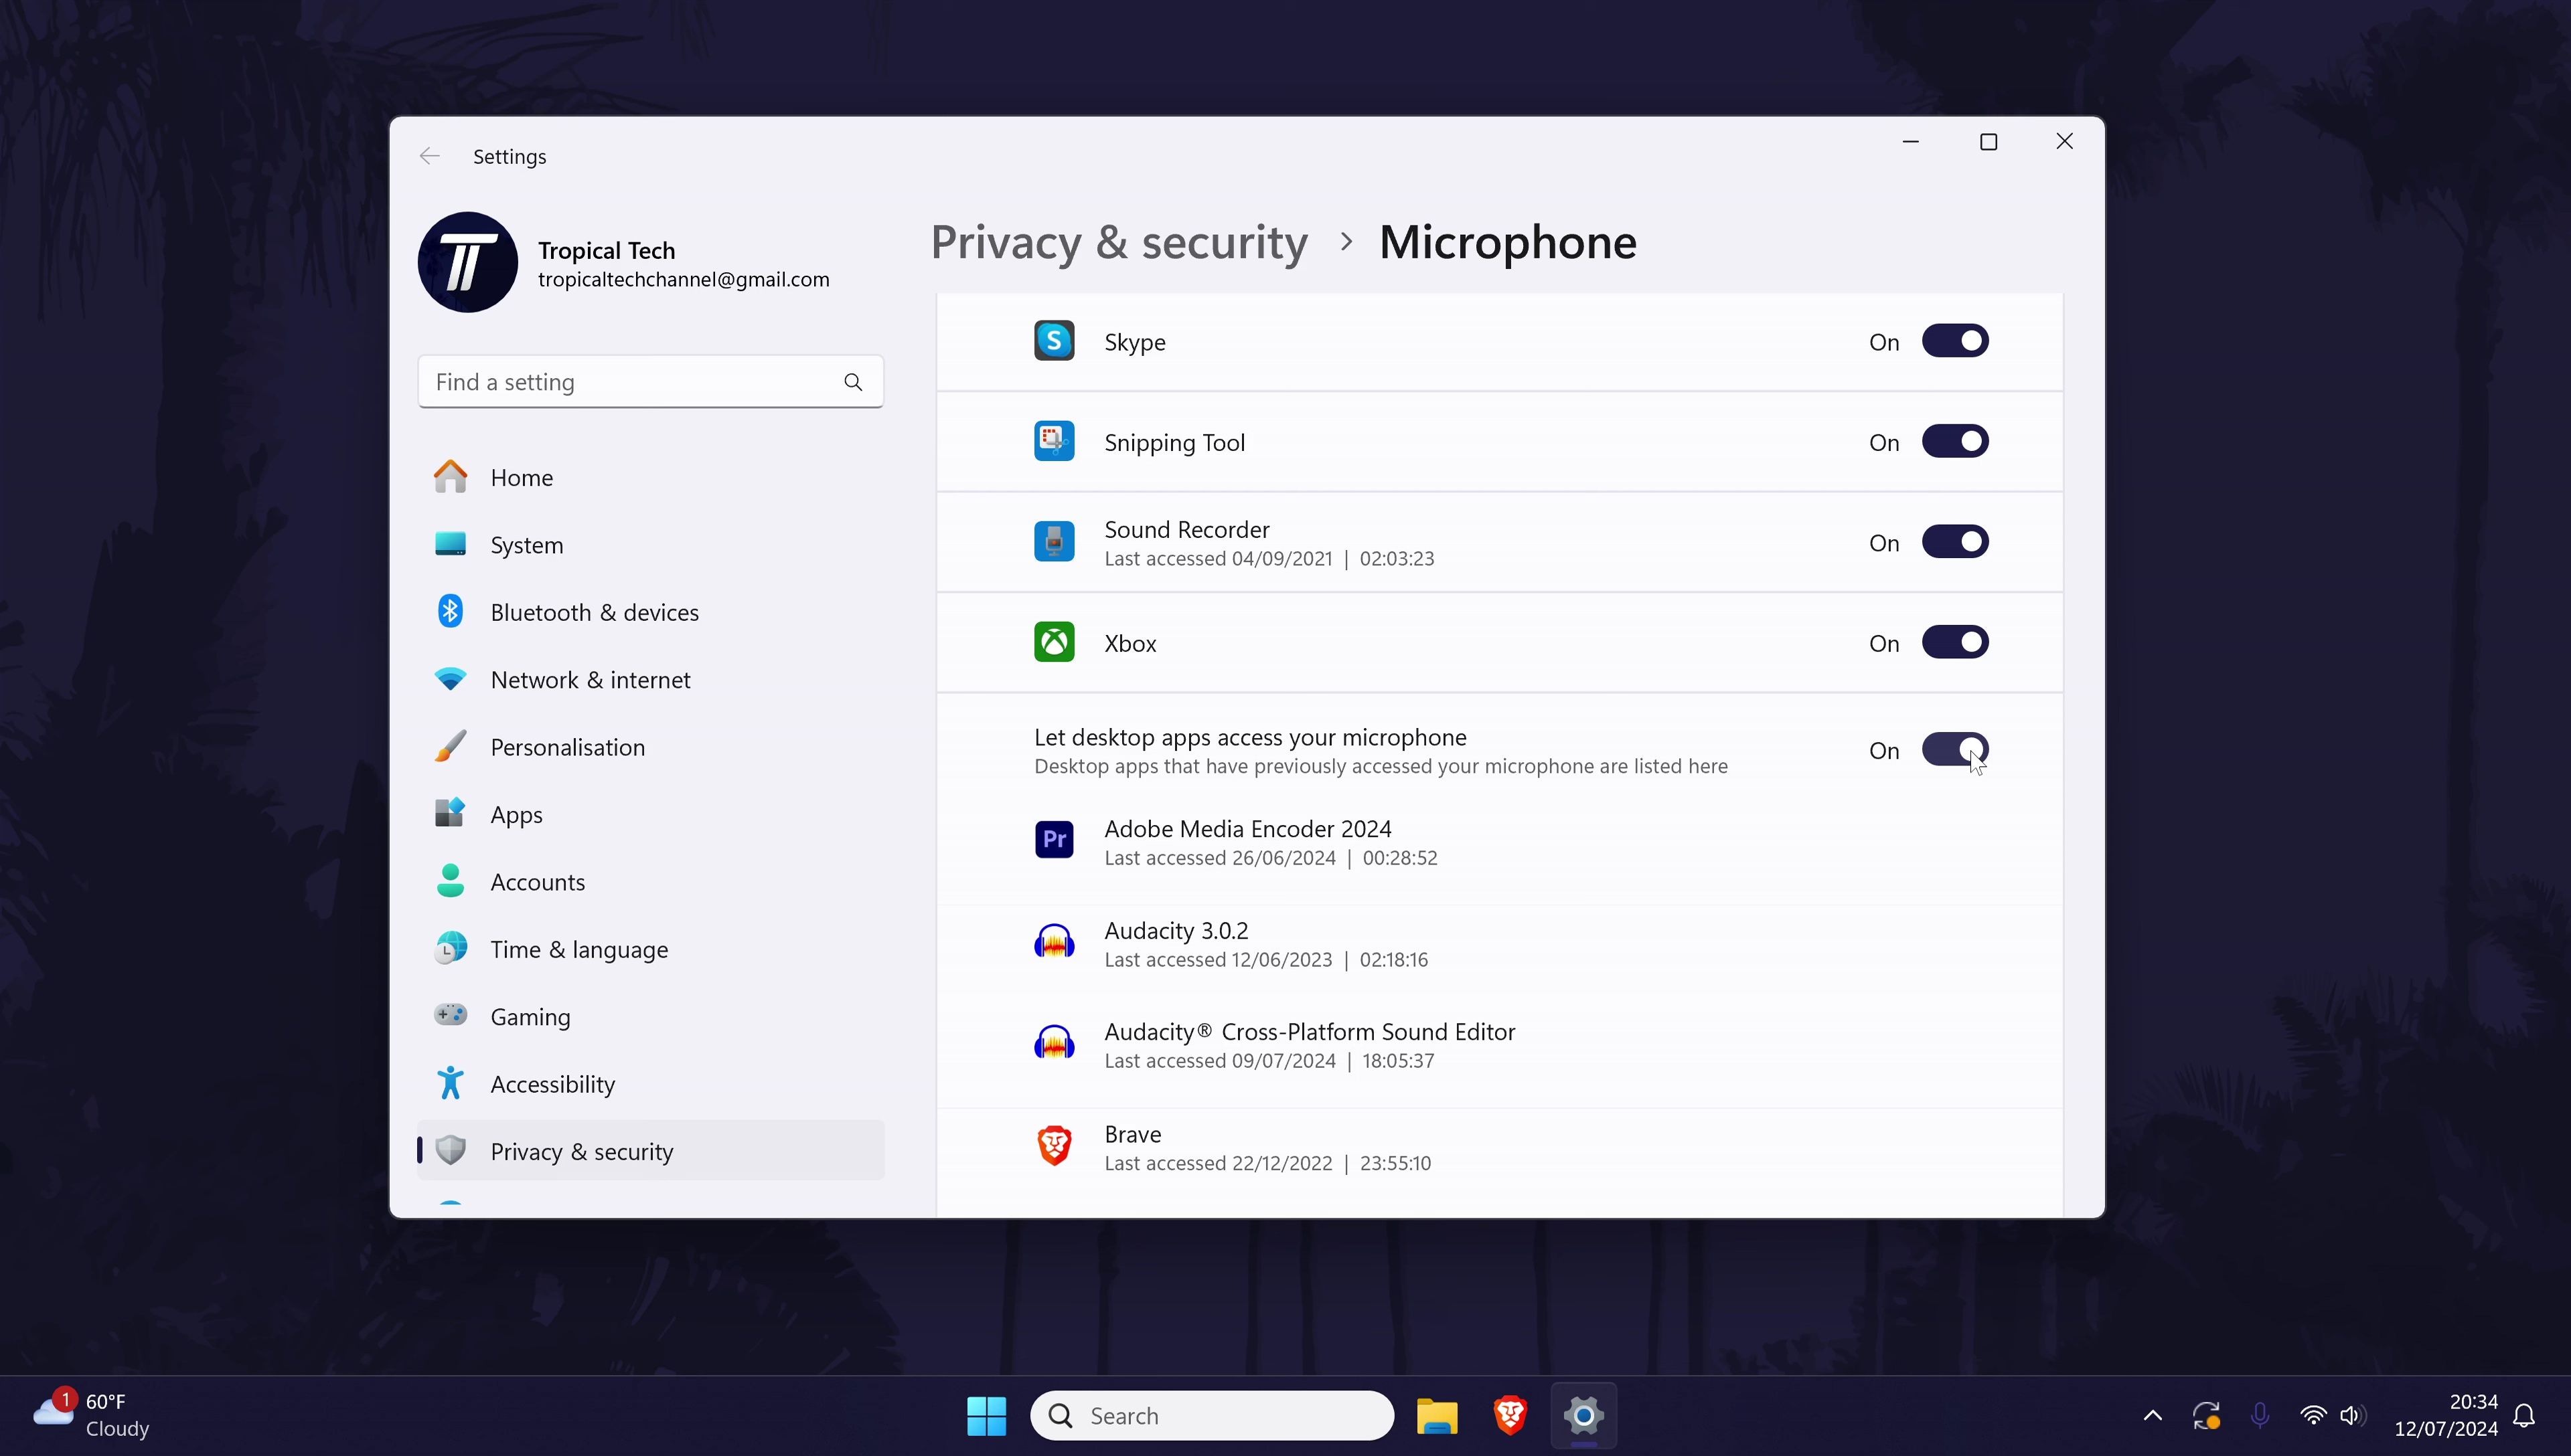This screenshot has height=1456, width=2571.
Task: Open the Wi-Fi network tray icon
Action: coord(2313,1416)
